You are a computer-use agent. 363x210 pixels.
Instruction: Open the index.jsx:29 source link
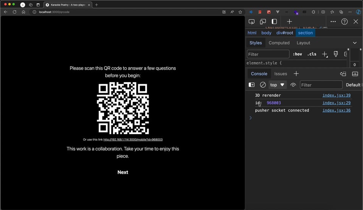[x=336, y=103]
